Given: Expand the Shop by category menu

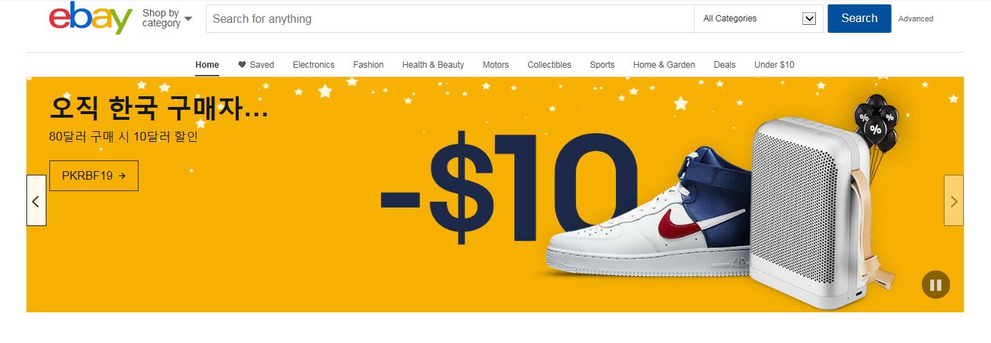Looking at the screenshot, I should [167, 18].
